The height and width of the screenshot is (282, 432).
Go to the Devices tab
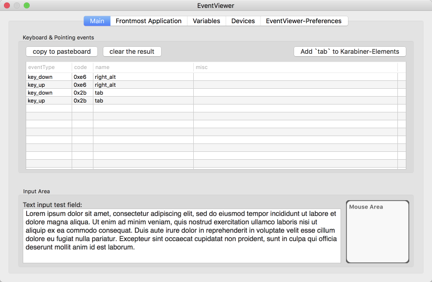[243, 21]
